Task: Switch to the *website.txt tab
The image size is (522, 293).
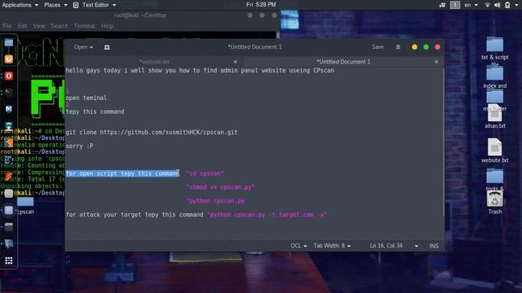Action: tap(154, 62)
